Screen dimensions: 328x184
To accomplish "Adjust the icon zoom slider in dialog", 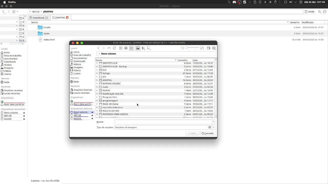I will 192,48.
